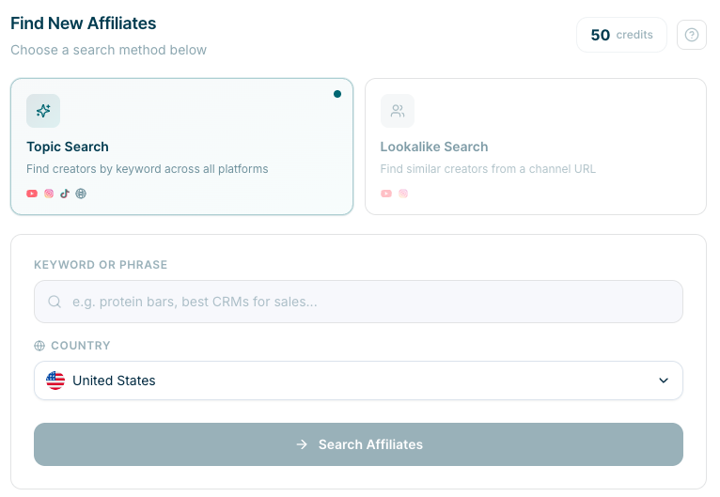This screenshot has width=720, height=497.
Task: Click the United States flag icon
Action: pos(55,381)
